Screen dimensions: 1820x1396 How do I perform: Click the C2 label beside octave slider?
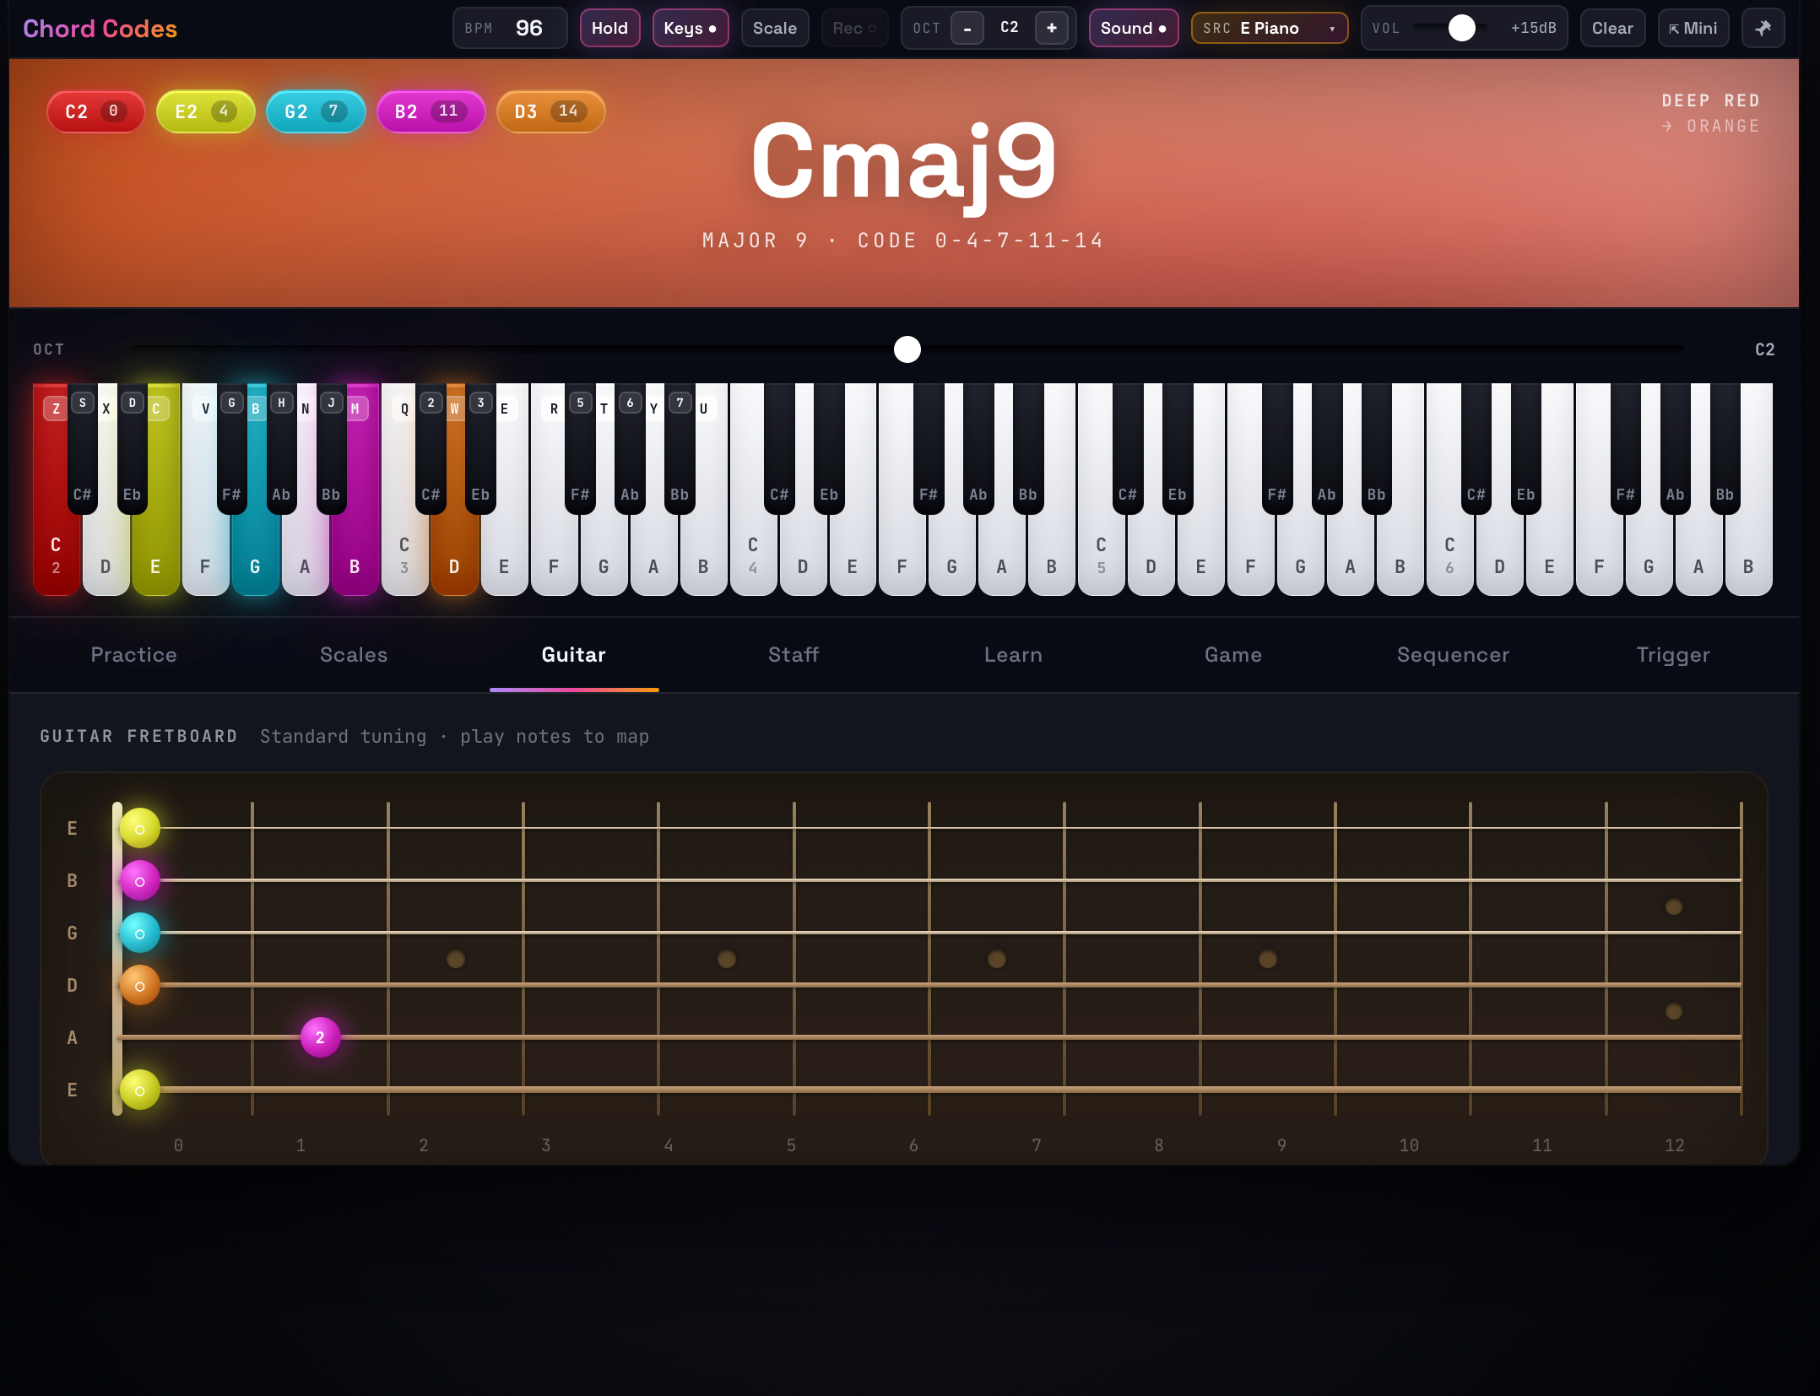(x=1764, y=349)
